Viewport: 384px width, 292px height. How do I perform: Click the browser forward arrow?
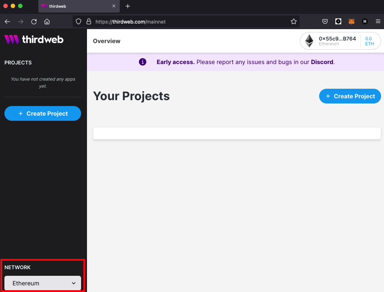click(x=21, y=21)
